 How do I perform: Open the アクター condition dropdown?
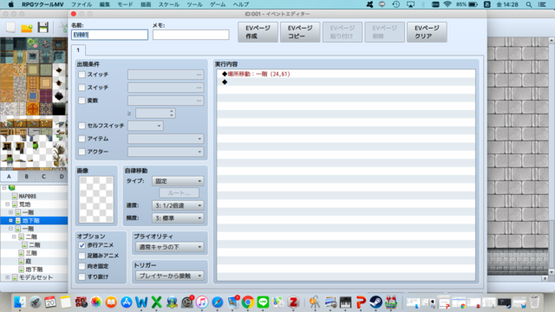pyautogui.click(x=166, y=152)
